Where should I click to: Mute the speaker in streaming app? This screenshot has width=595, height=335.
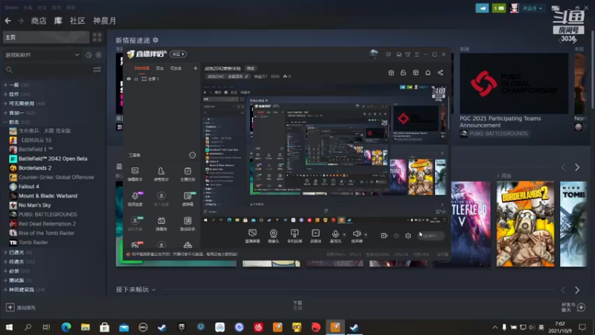357,233
